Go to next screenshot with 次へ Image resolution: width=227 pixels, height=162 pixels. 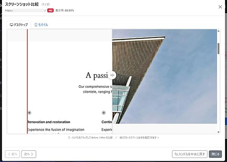(x=28, y=154)
